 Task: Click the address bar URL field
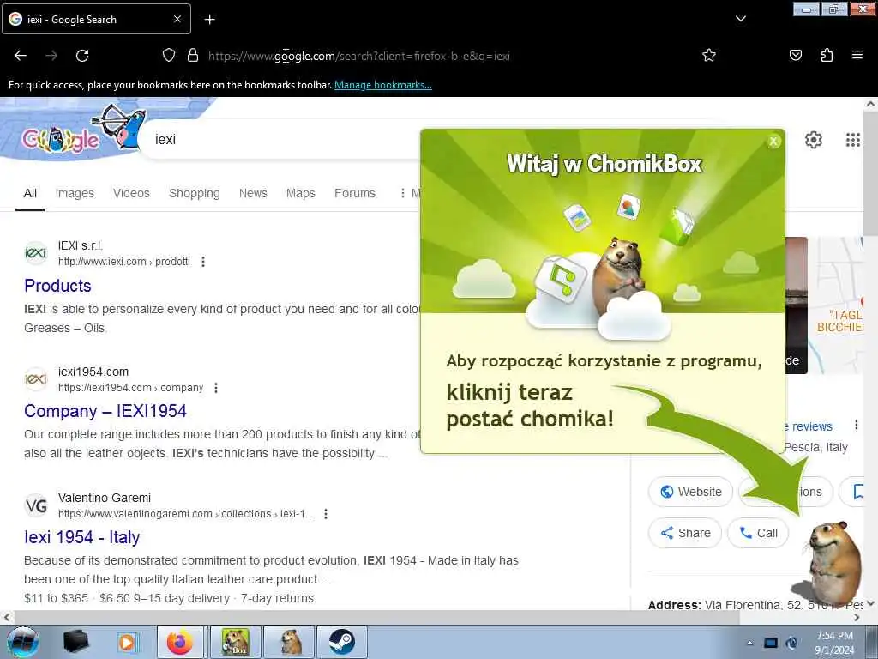click(x=358, y=56)
